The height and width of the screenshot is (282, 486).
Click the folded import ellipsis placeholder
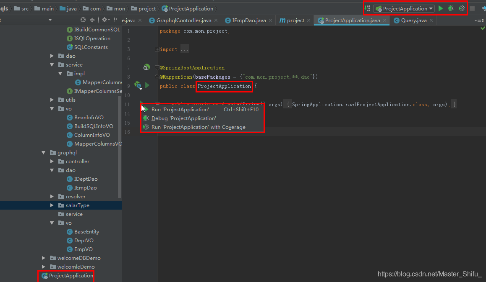pyautogui.click(x=184, y=49)
